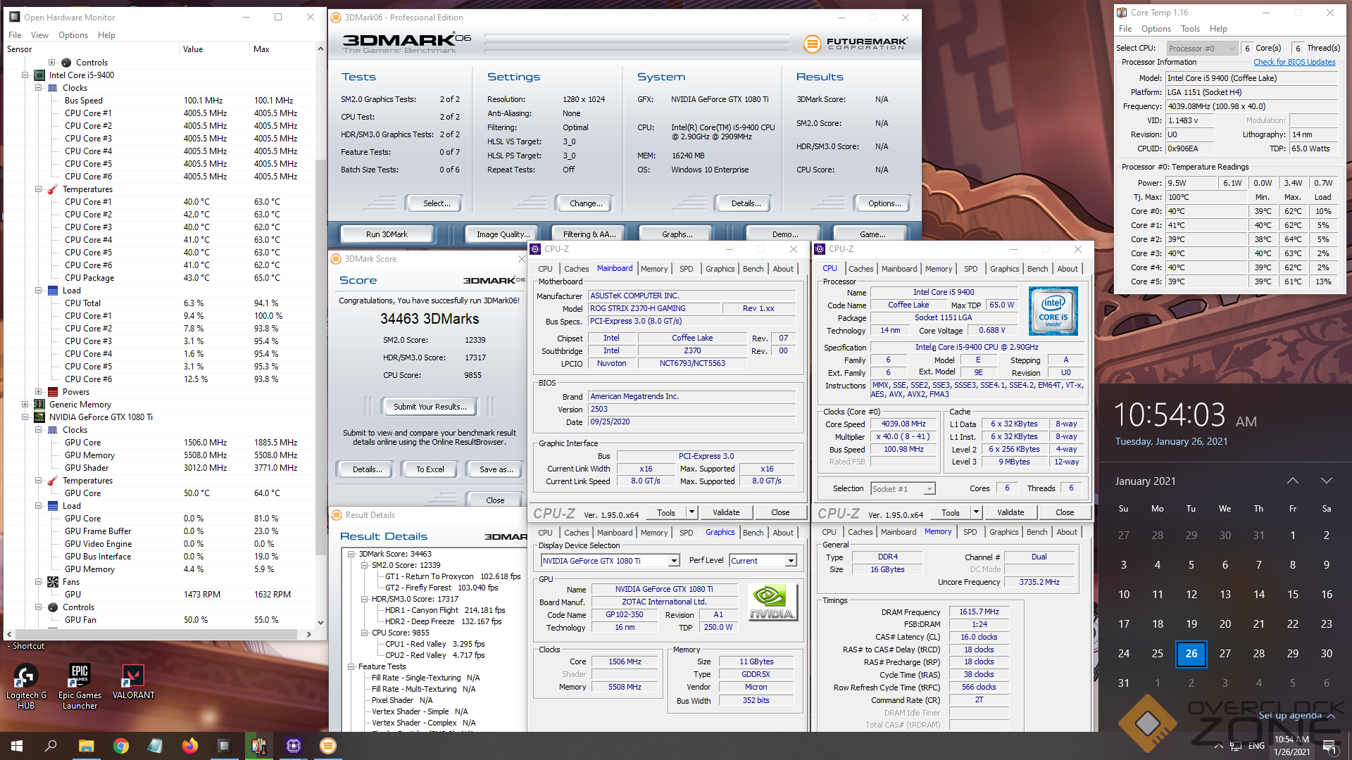Open Options menu in Open Hardware Monitor
This screenshot has width=1352, height=760.
coord(73,35)
